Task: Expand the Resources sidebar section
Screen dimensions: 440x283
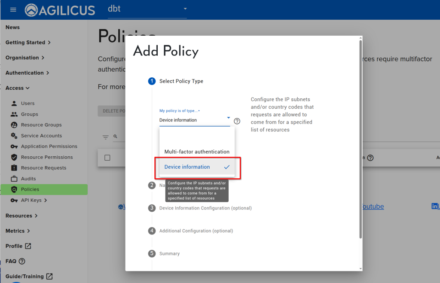Action: pyautogui.click(x=21, y=216)
